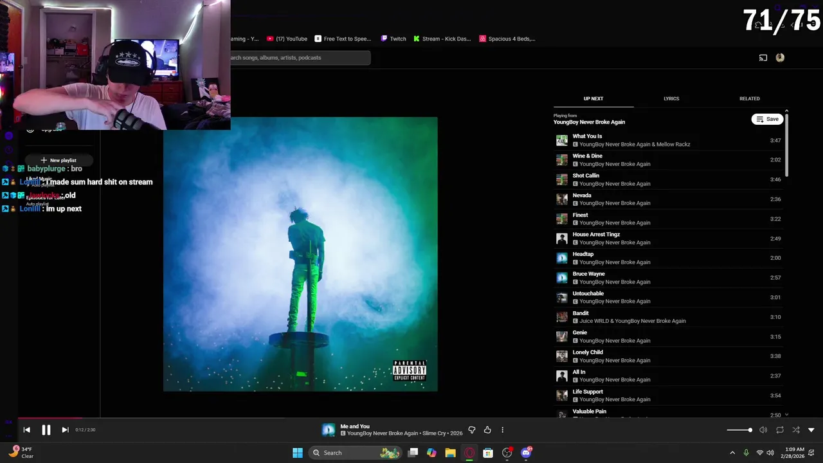Open the Twitch bookmark
Screen dimensions: 823x463
[x=393, y=39]
